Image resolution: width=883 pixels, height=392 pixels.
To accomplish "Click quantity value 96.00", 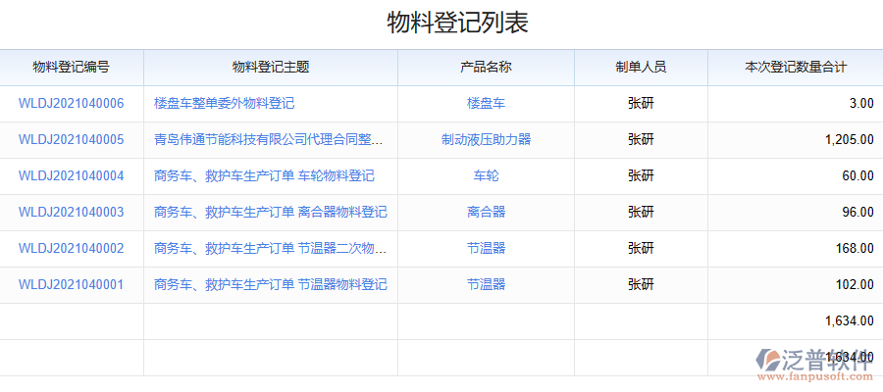I will tap(858, 212).
